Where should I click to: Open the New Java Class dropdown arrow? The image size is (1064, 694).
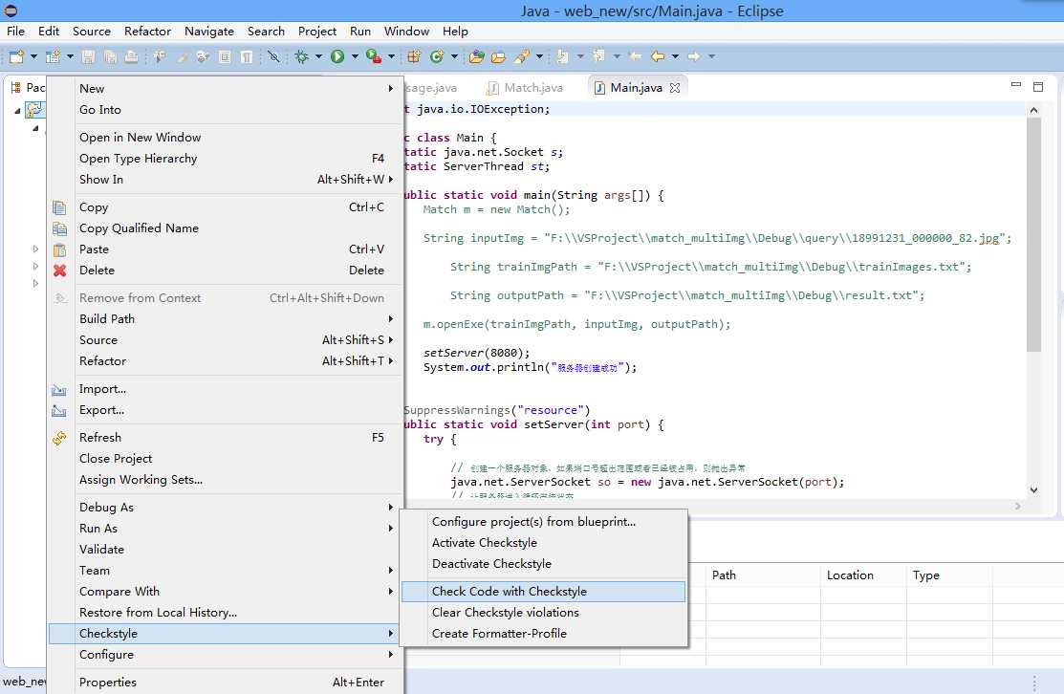click(x=454, y=57)
